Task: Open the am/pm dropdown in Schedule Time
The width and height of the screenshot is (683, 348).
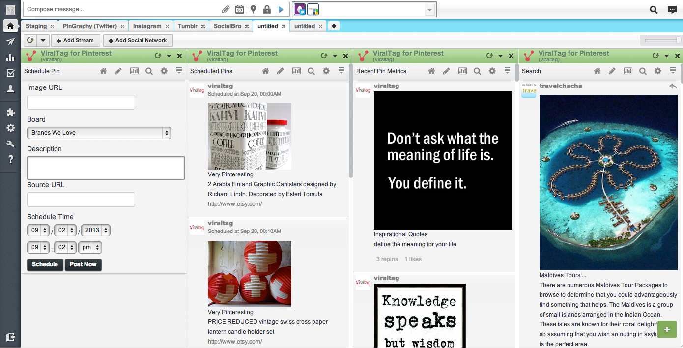Action: 90,247
